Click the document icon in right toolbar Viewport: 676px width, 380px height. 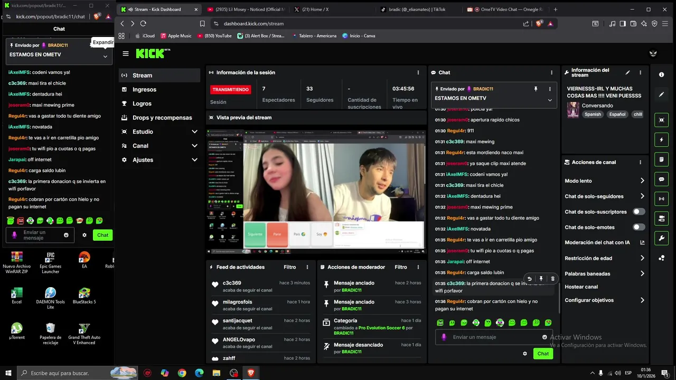click(x=661, y=159)
